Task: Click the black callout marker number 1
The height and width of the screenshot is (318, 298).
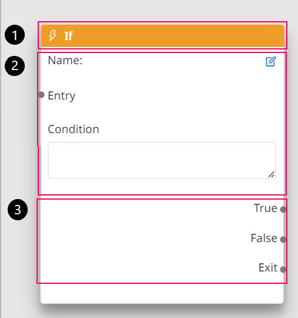Action: coord(15,35)
